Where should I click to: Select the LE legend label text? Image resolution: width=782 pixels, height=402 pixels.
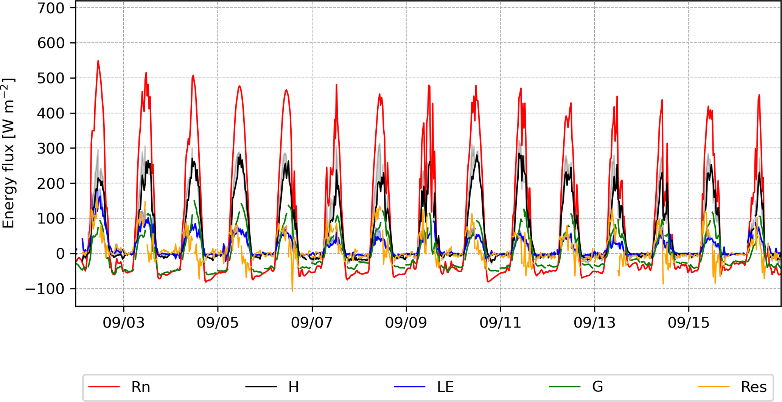point(445,387)
